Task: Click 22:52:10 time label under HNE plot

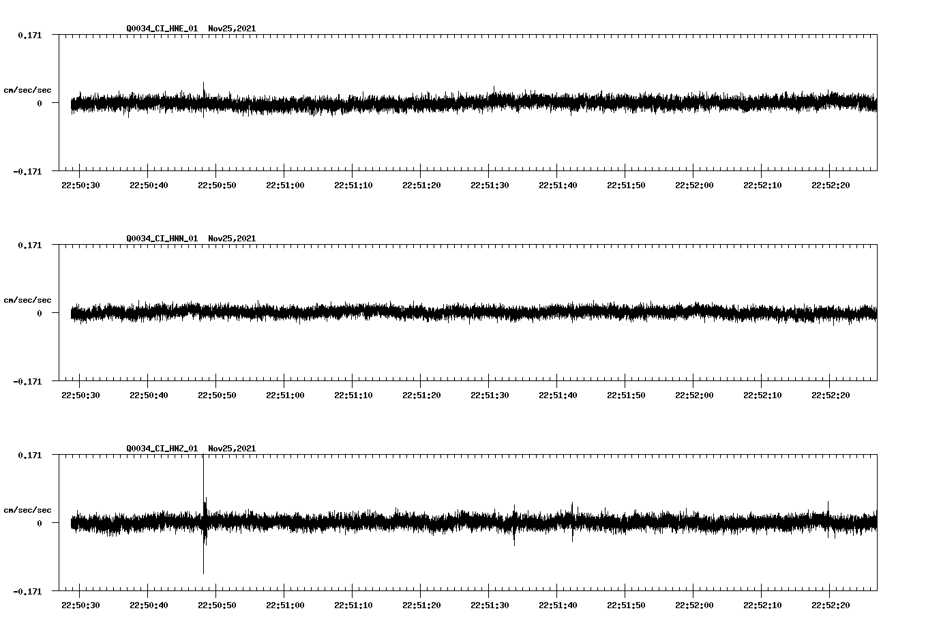Action: click(762, 185)
